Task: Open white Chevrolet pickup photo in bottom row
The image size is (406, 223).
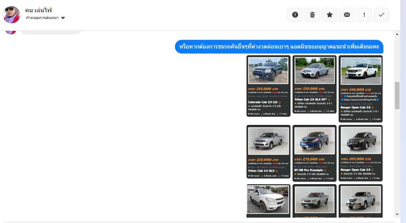Action: tap(268, 200)
